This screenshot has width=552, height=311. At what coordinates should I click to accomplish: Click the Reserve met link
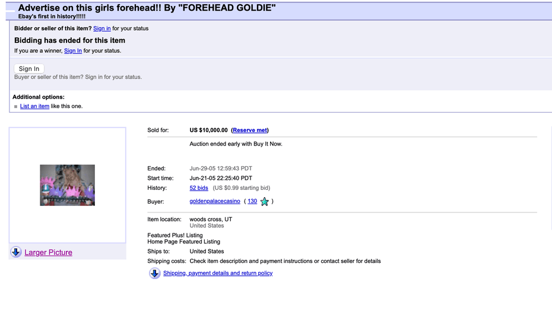pos(250,130)
